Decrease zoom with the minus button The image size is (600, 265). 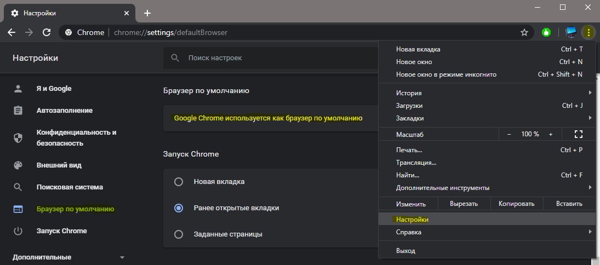click(509, 134)
